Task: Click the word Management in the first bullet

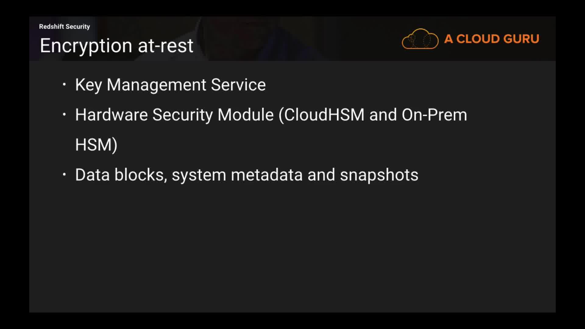Action: pyautogui.click(x=156, y=85)
